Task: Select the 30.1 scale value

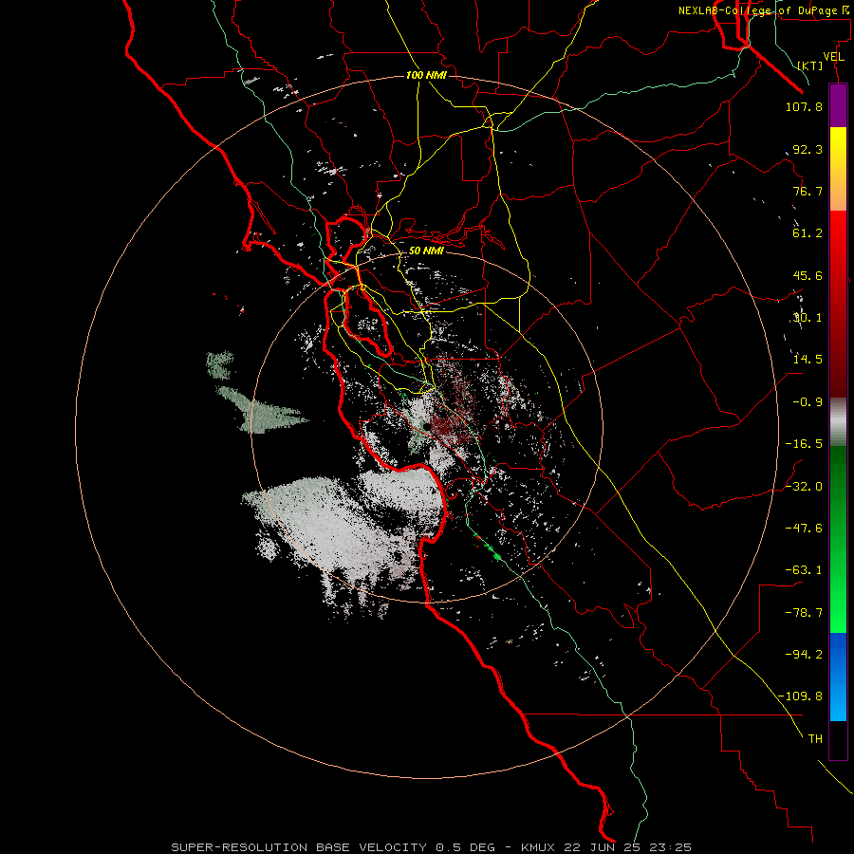Action: point(808,318)
